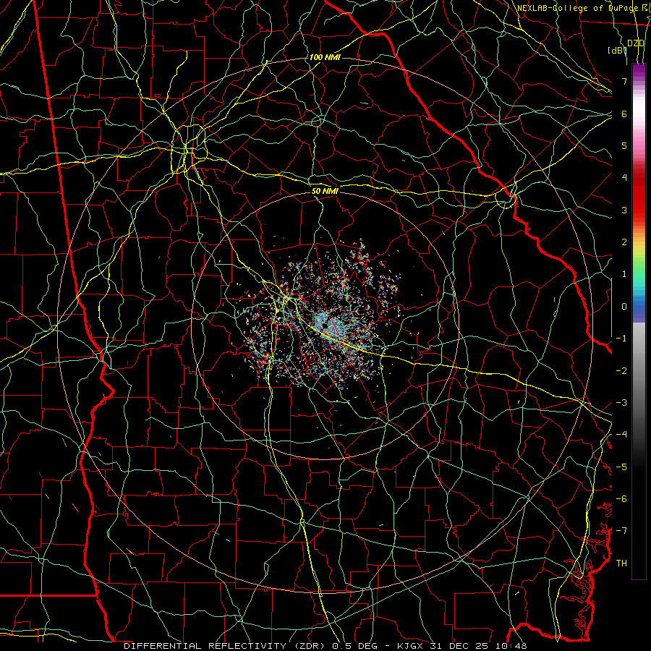Click the -4 value on the scale
The image size is (651, 651).
(x=621, y=435)
